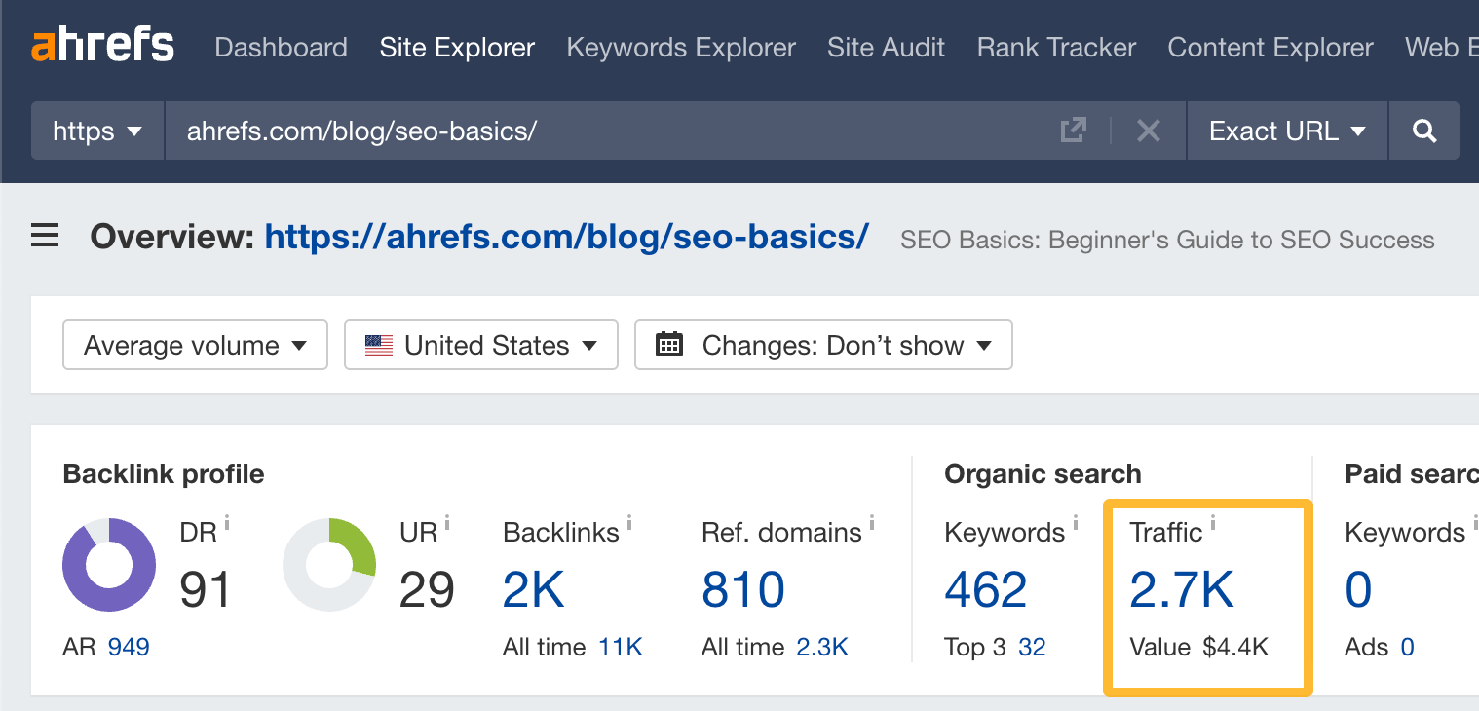Open the https protocol dropdown

pyautogui.click(x=96, y=131)
